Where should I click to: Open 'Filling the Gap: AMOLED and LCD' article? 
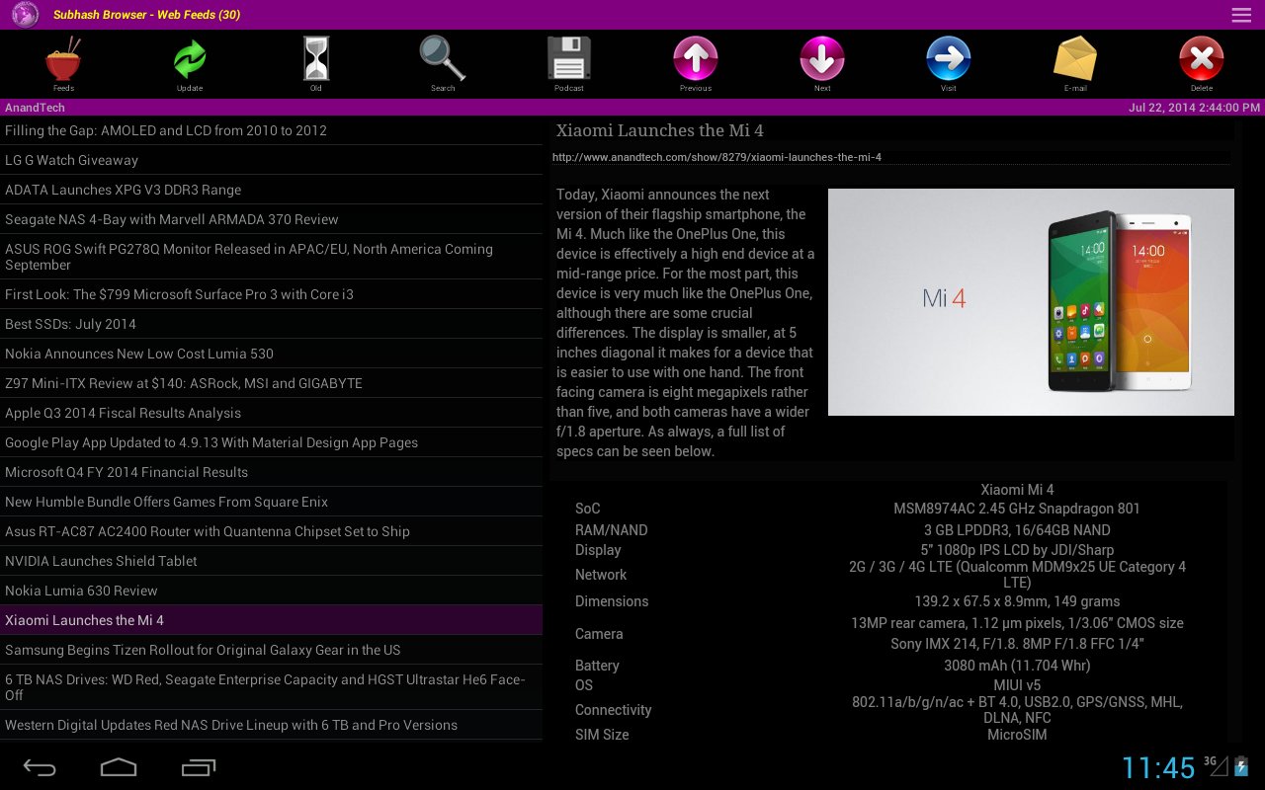[x=271, y=130]
